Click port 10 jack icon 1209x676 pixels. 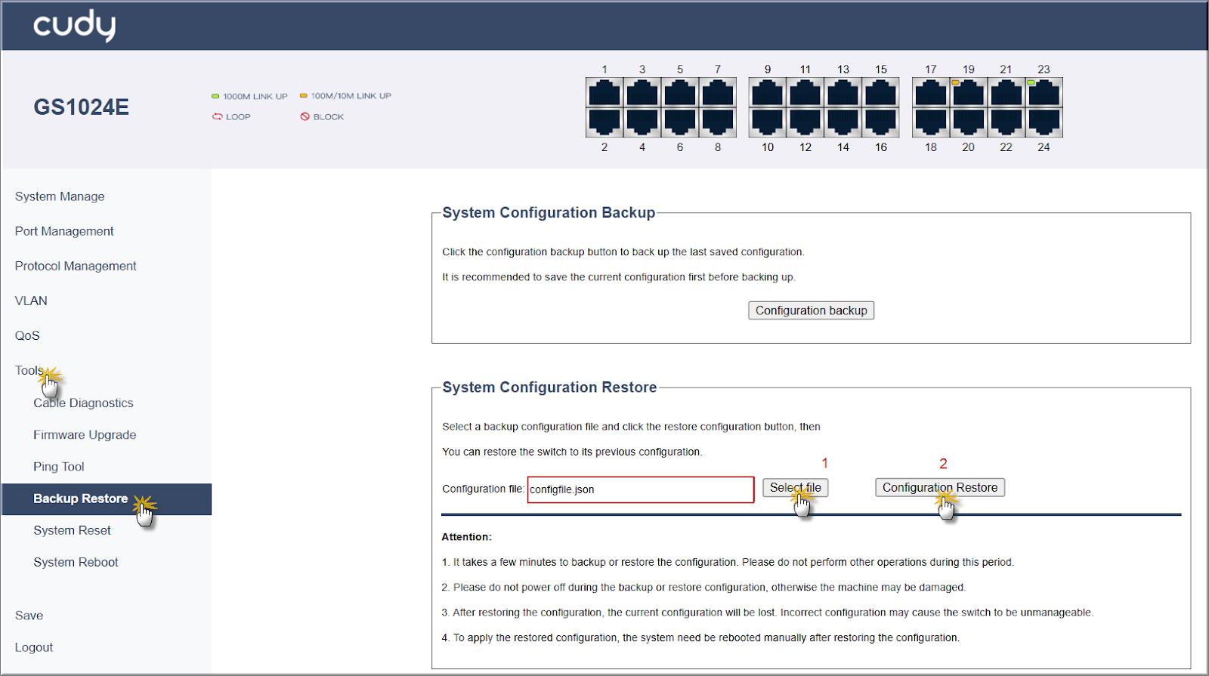768,122
